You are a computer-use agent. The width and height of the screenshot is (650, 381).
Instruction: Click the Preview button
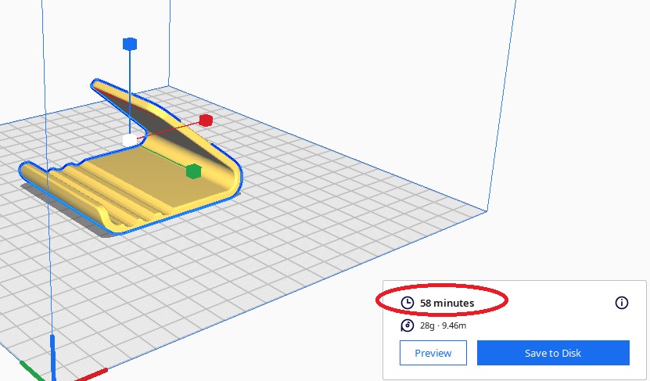click(433, 353)
